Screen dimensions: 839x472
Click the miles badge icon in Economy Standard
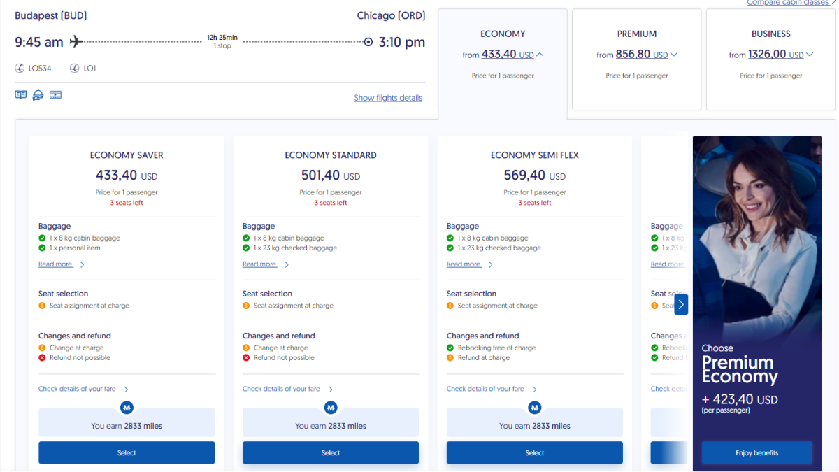[x=331, y=407]
